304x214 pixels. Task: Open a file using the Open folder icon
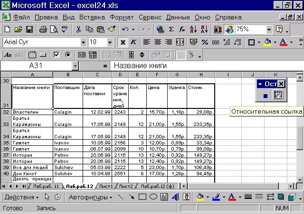[18, 29]
